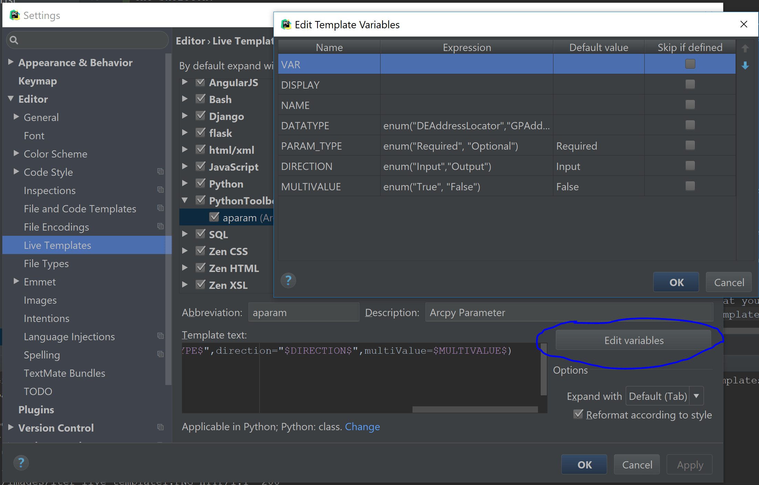Screen dimensions: 759x485
Task: Enable Skip if defined for the DATATYPE variable
Action: pyautogui.click(x=689, y=125)
